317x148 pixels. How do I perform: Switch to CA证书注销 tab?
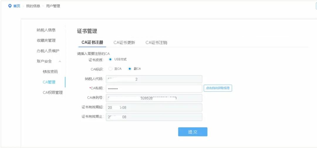tap(156, 42)
